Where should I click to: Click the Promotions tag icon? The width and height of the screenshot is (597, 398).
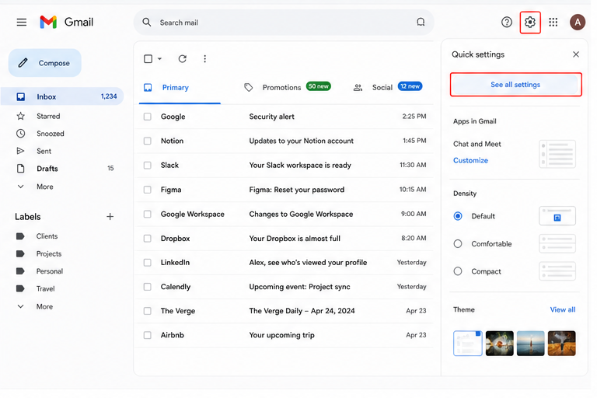tap(248, 88)
